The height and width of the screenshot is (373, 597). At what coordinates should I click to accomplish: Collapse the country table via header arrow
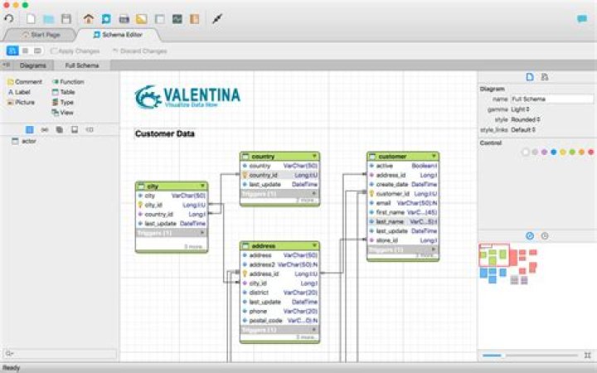314,156
